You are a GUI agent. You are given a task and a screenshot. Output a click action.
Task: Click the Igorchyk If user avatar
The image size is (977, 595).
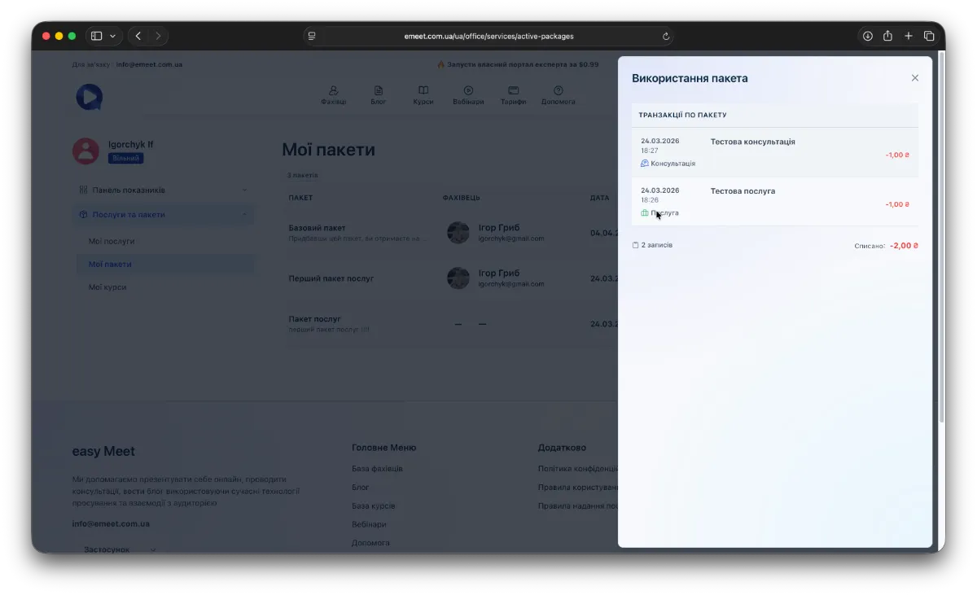coord(85,151)
